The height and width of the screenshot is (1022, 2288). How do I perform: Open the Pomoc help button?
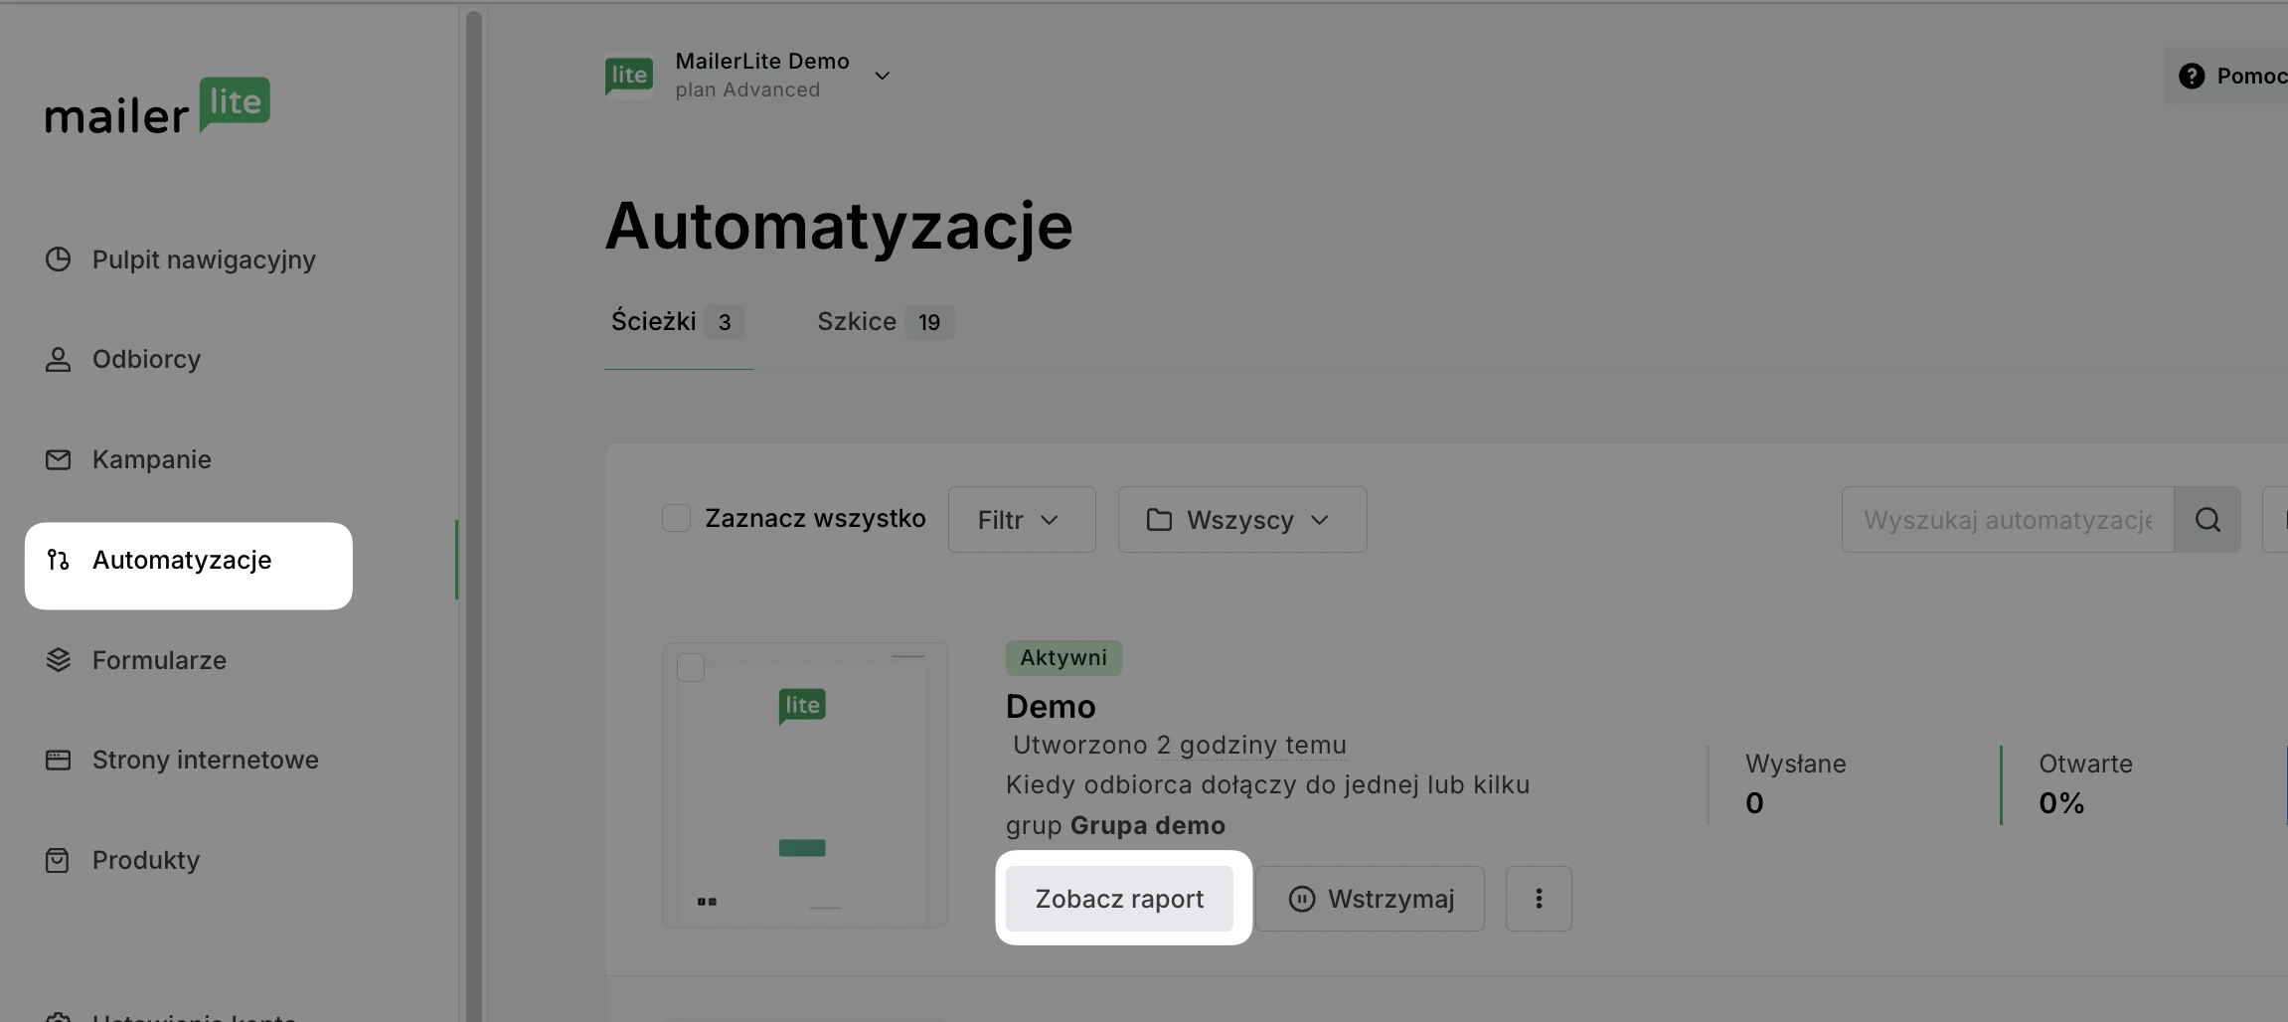coord(2231,76)
